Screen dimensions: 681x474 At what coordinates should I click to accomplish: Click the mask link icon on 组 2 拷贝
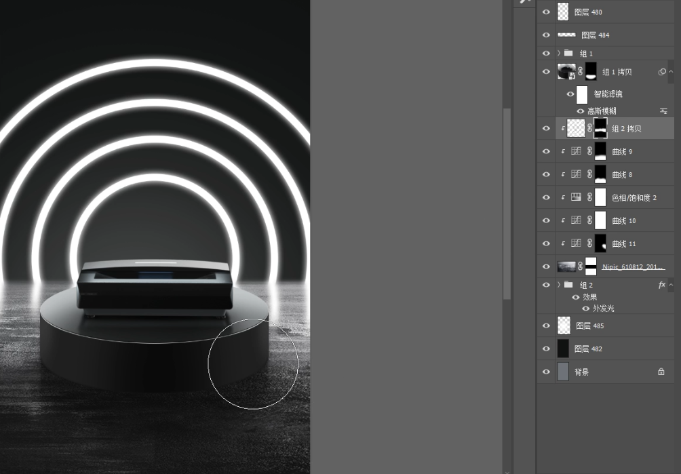(x=590, y=128)
